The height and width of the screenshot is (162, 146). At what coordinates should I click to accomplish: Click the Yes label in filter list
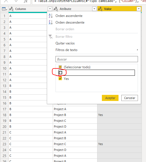[66, 79]
